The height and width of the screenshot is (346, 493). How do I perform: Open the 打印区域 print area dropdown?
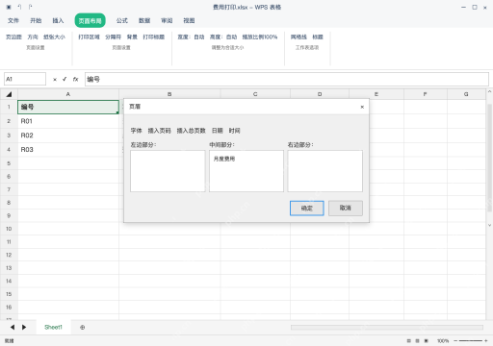89,37
